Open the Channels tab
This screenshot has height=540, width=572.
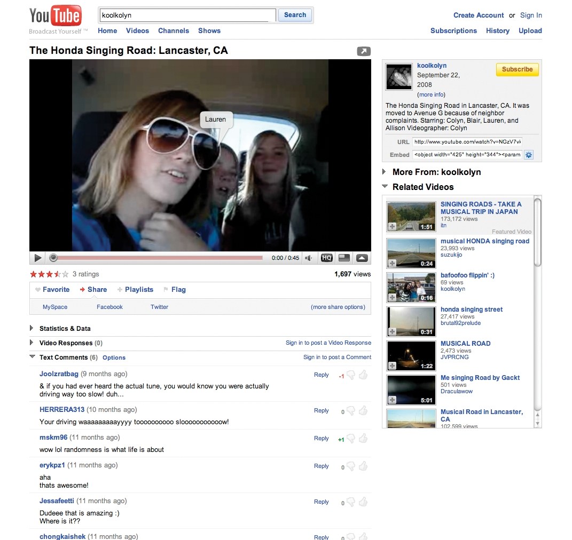(x=174, y=30)
